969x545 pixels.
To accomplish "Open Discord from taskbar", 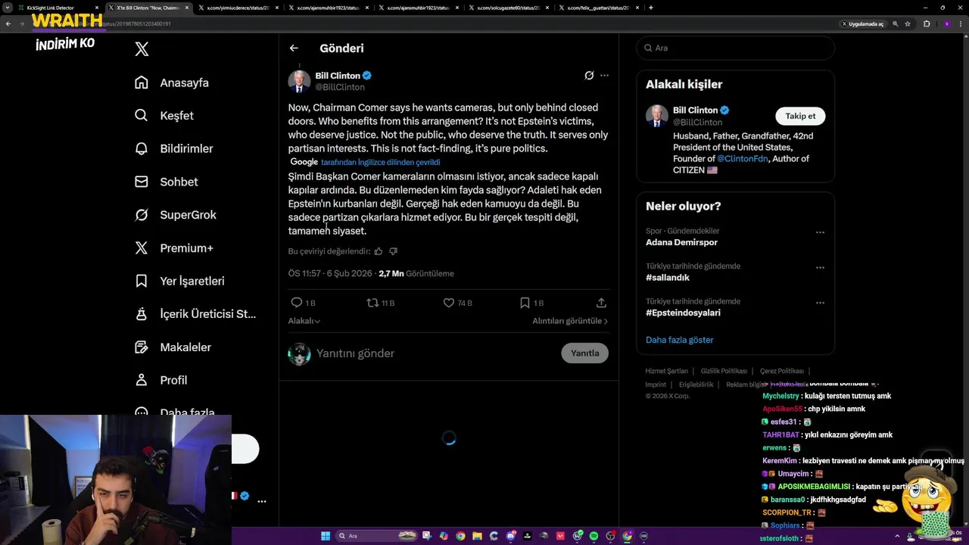I will coord(511,536).
